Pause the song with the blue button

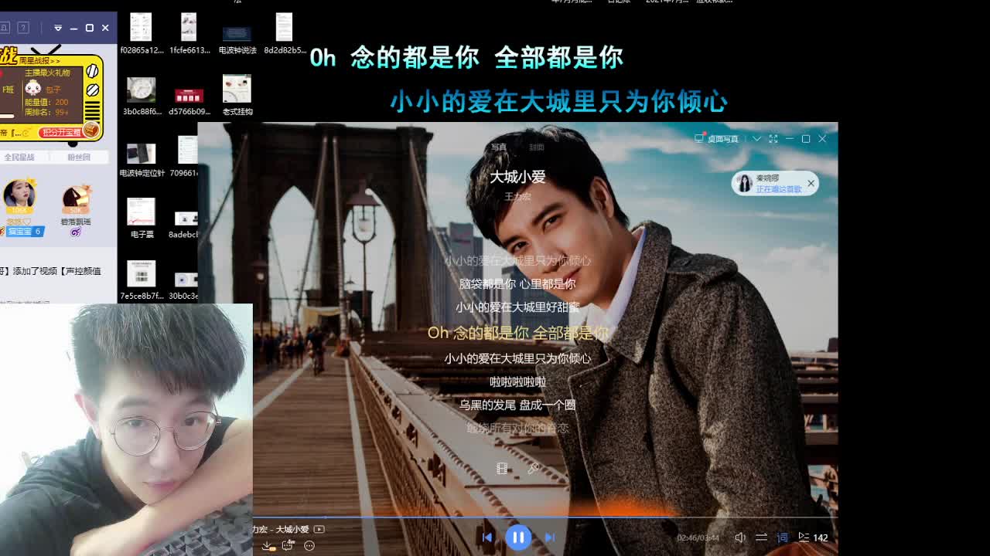(518, 537)
